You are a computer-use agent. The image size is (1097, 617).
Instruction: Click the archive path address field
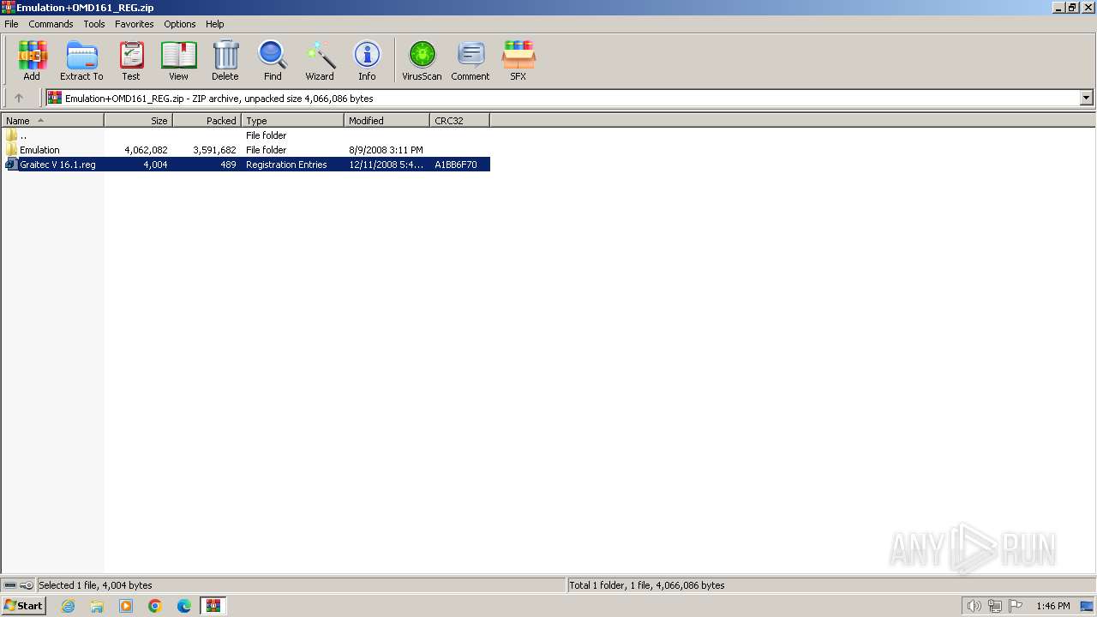tap(570, 98)
